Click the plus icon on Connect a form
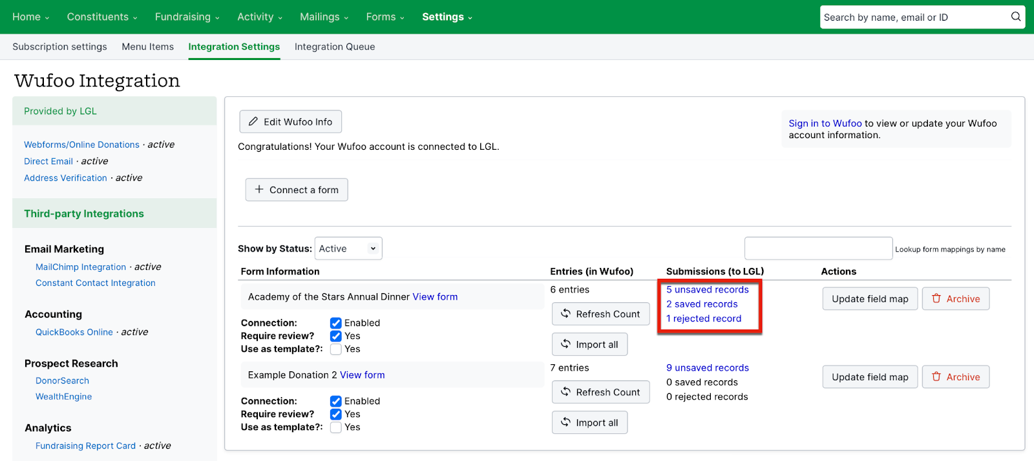The height and width of the screenshot is (461, 1034). click(x=259, y=189)
